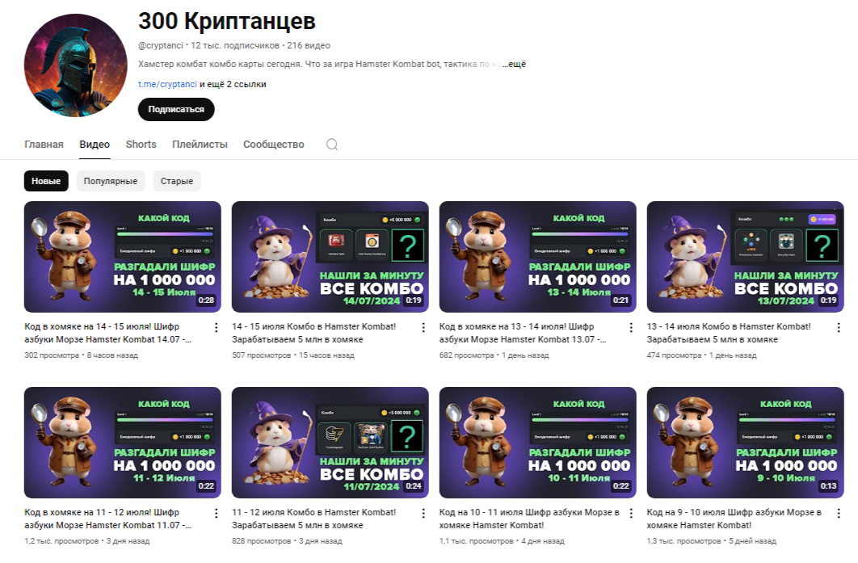Image resolution: width=858 pixels, height=563 pixels.
Task: Open title '13 - 14 июля Комбо в Hamster Kombat!'
Action: 729,333
